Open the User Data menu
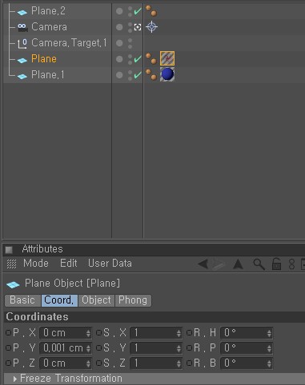This screenshot has width=305, height=385. tap(110, 264)
